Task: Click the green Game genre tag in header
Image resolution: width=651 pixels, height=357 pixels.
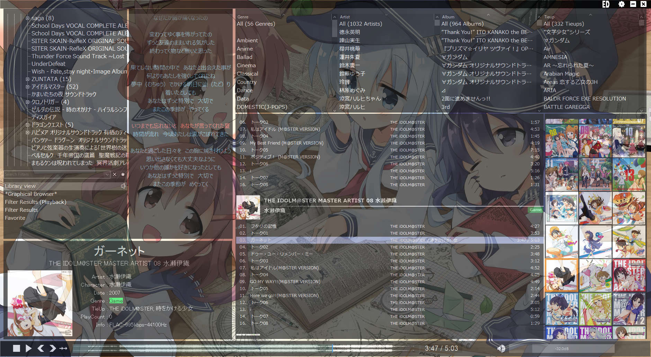Action: pos(535,210)
